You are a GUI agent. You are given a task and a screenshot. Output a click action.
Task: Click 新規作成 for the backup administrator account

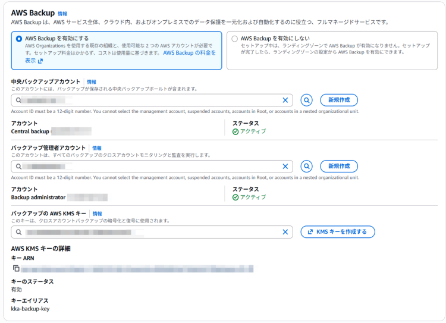pyautogui.click(x=339, y=166)
